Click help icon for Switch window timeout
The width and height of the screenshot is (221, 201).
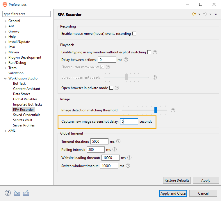(128, 166)
